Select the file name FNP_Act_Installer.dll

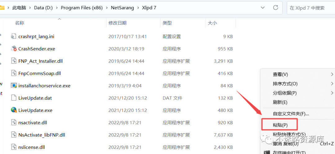(41, 61)
